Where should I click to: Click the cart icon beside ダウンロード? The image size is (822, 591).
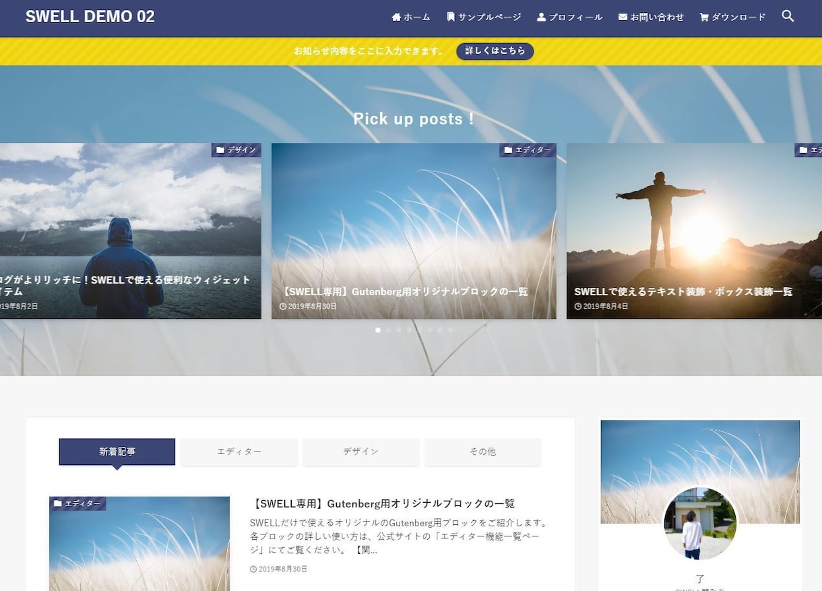pyautogui.click(x=704, y=17)
